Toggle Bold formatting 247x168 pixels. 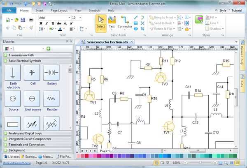(x=41, y=23)
